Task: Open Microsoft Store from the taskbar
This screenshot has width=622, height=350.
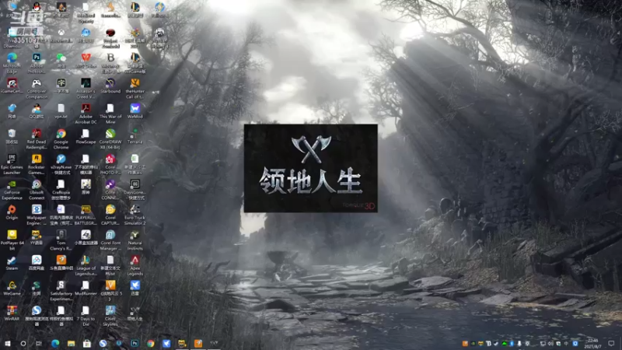Action: (87, 343)
